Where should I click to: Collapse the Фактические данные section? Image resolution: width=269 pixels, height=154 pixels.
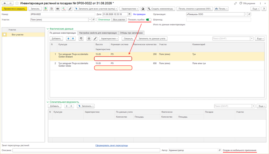point(48,29)
